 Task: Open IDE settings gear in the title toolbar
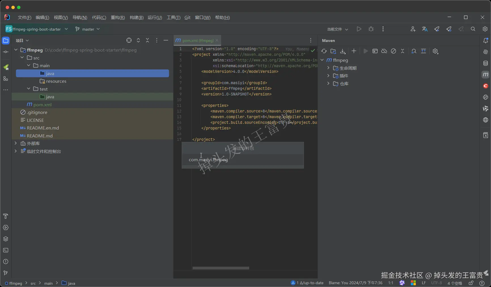pyautogui.click(x=485, y=29)
